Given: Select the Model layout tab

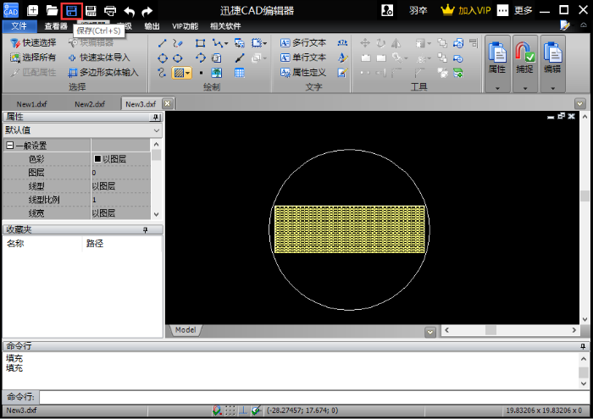Looking at the screenshot, I should click(186, 330).
